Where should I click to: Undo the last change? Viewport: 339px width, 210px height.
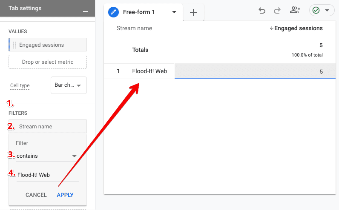(262, 11)
